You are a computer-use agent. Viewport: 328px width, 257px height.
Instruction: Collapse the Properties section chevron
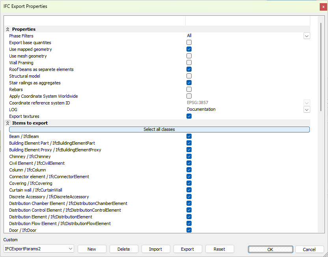point(7,29)
